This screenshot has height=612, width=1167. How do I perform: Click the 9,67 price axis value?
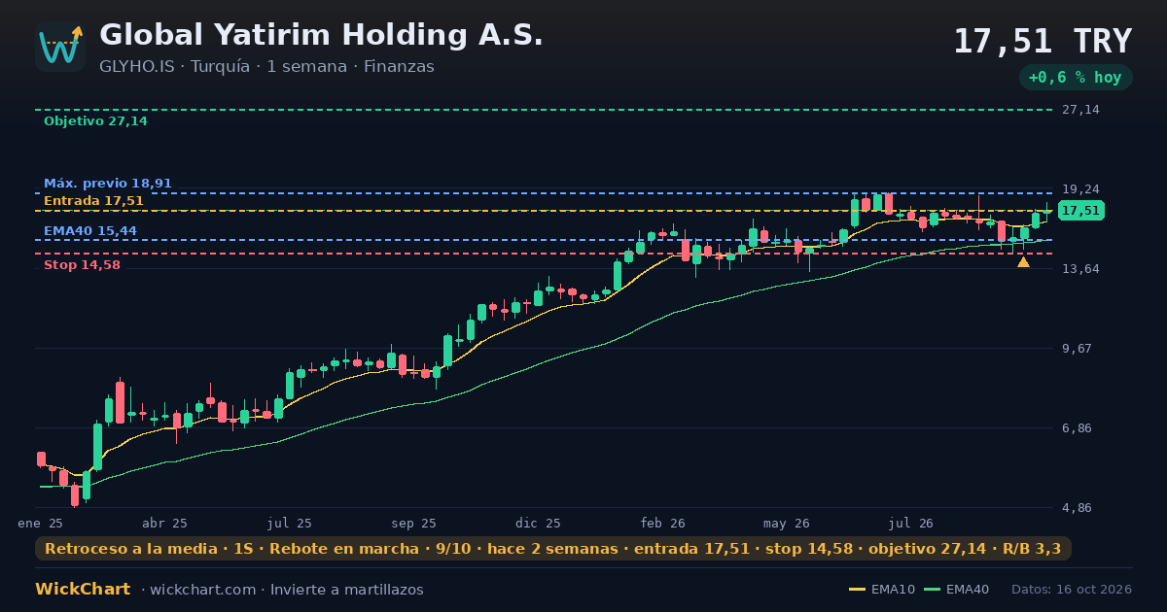tap(1077, 349)
